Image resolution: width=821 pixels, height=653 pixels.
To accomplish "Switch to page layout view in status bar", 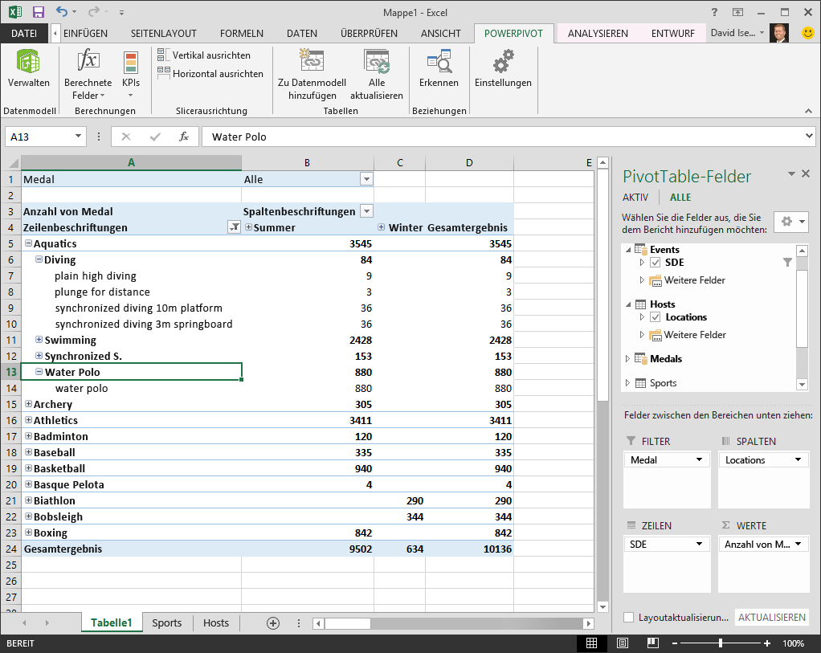I will coord(622,643).
